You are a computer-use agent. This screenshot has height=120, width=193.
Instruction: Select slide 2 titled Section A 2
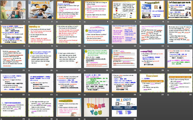tap(41, 10)
